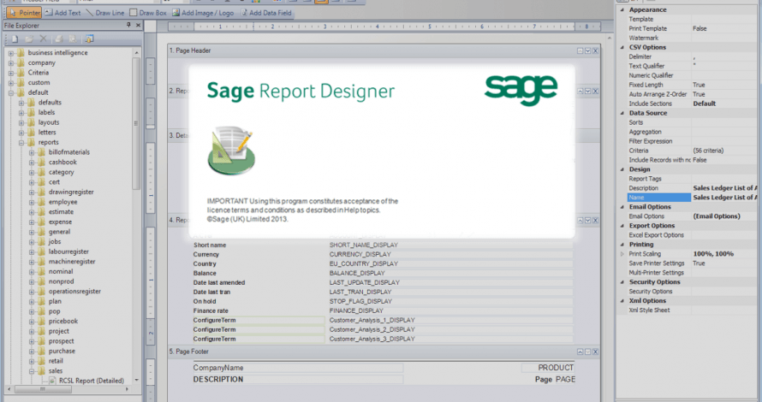This screenshot has height=402, width=762.
Task: Move section 2 down using its arrow
Action: [587, 91]
